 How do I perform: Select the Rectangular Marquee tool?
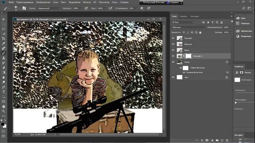point(4,24)
